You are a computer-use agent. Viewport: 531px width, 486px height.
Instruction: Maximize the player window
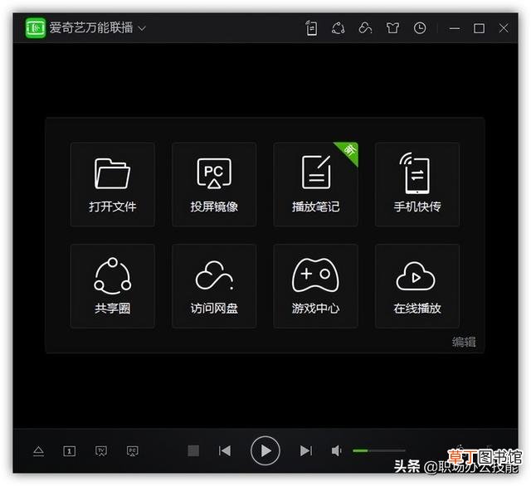(479, 28)
